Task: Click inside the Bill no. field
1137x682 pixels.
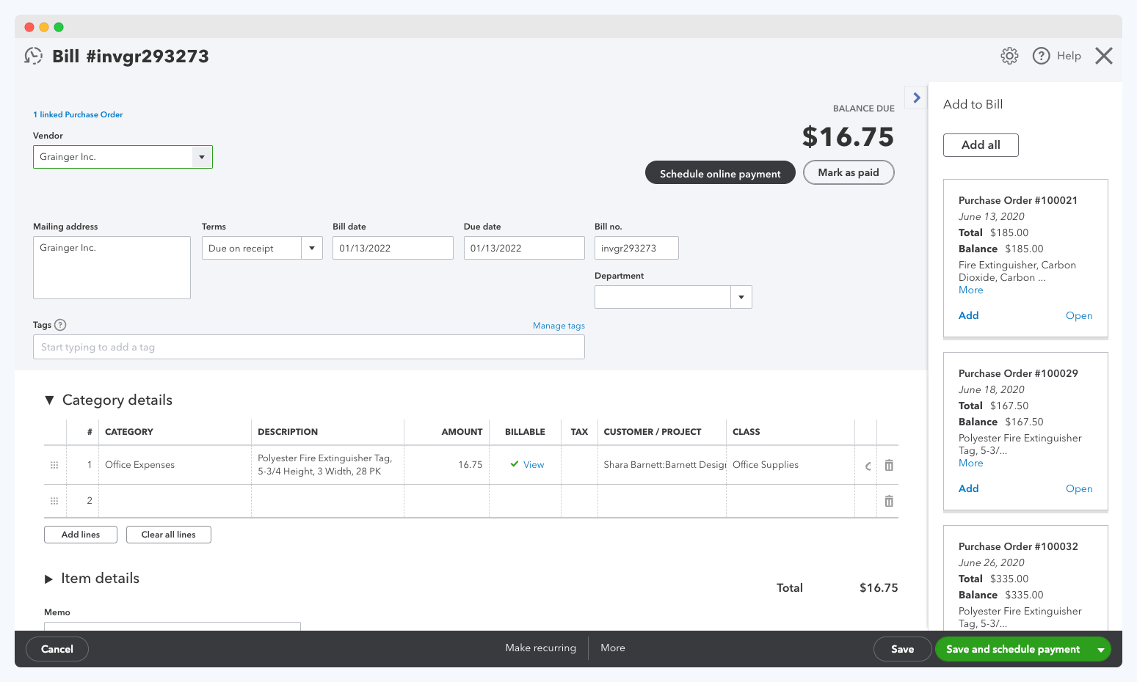Action: 636,248
